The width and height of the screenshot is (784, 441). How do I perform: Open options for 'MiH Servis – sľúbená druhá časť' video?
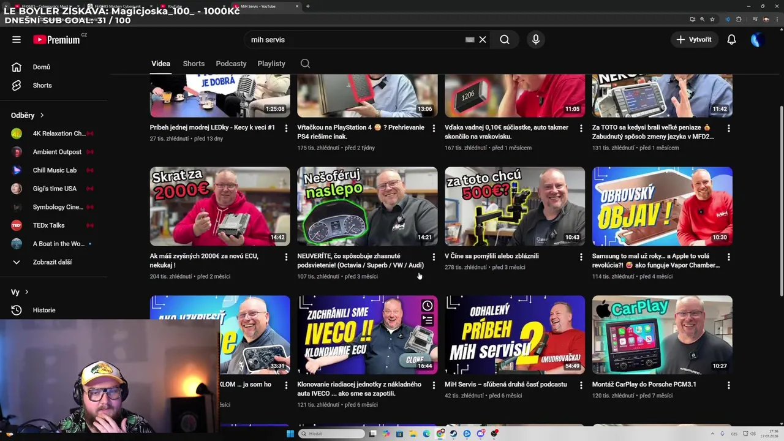581,386
